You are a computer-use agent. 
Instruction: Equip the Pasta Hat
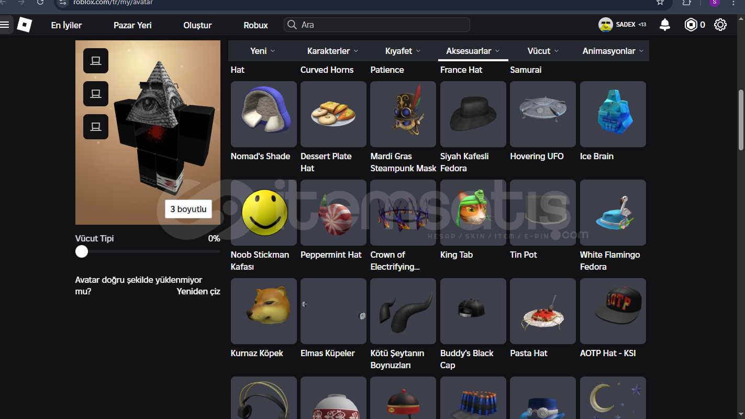[x=543, y=311]
